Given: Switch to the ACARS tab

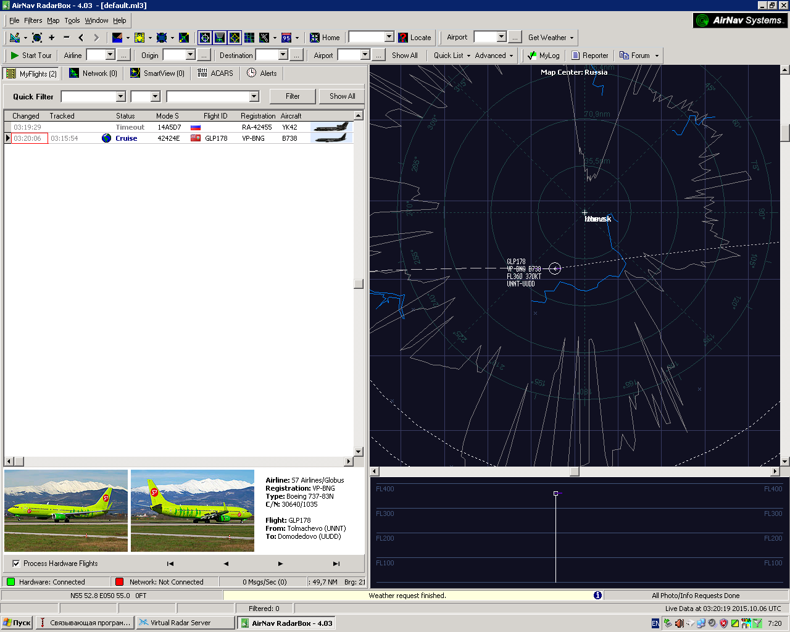Looking at the screenshot, I should click(215, 73).
